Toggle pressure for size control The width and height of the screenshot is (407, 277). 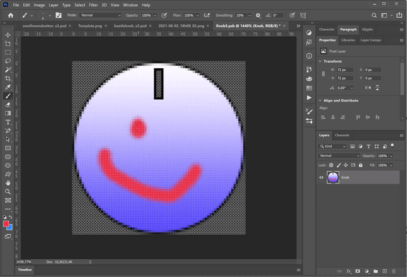pyautogui.click(x=292, y=16)
